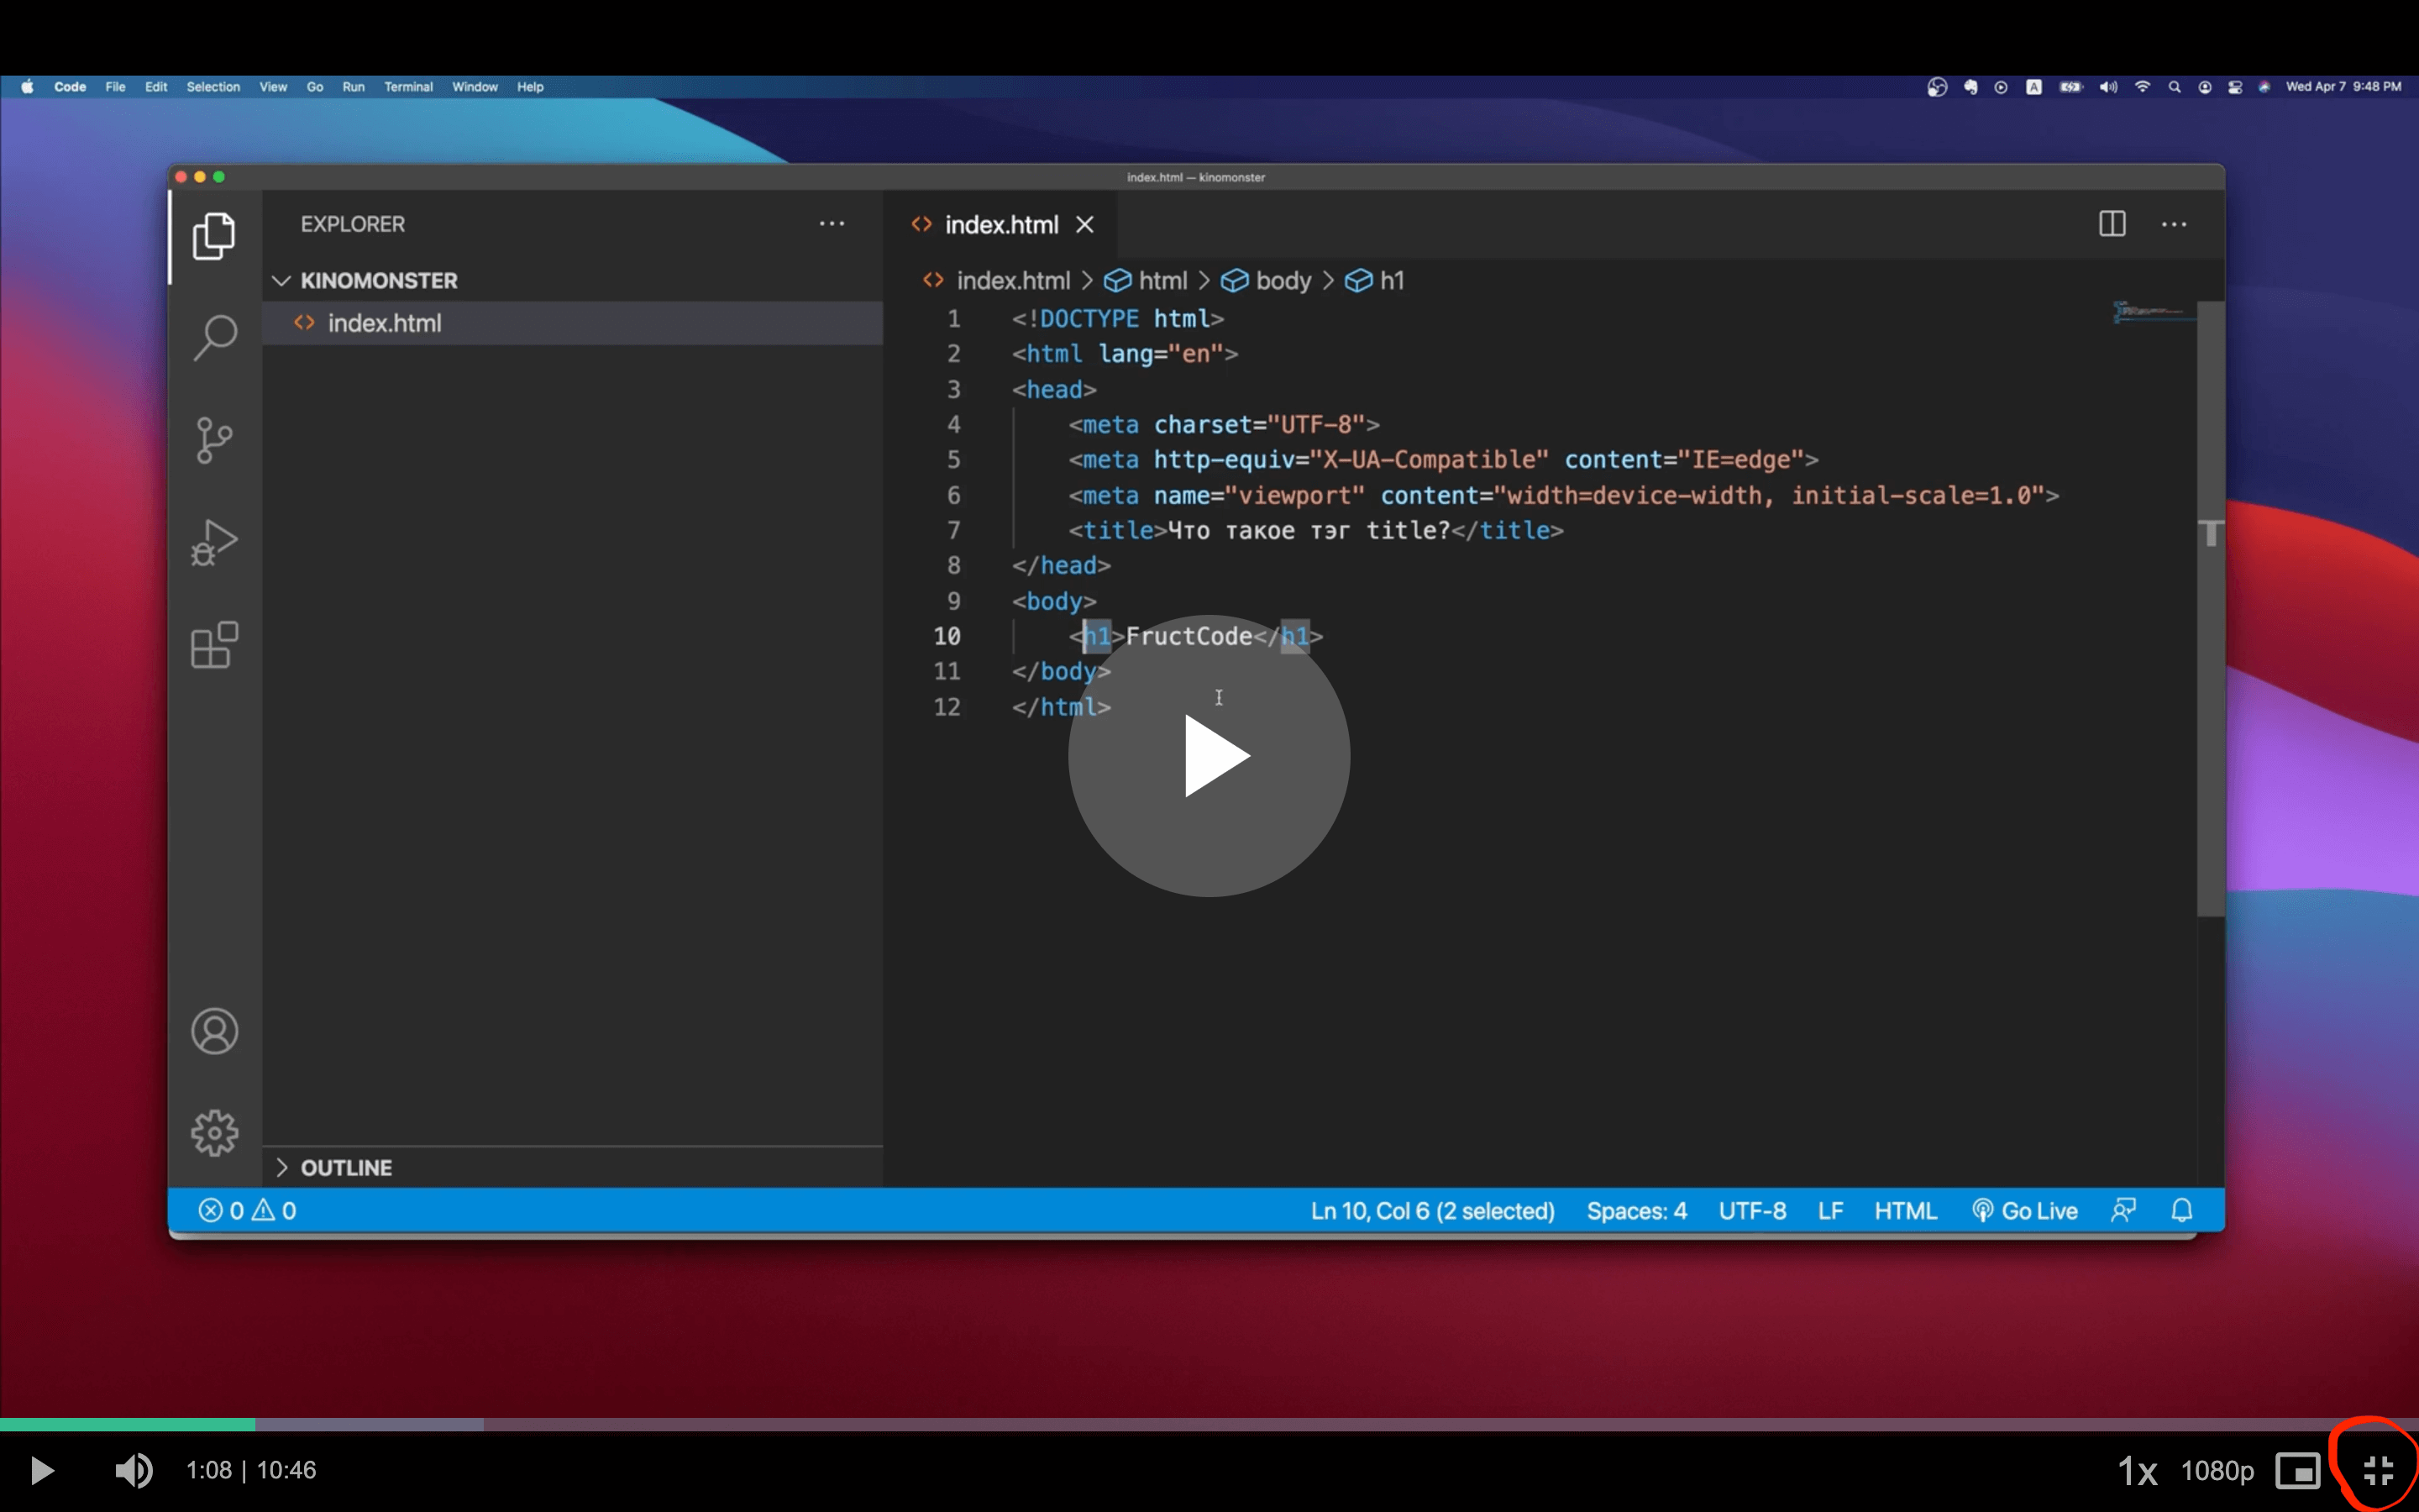The width and height of the screenshot is (2419, 1512).
Task: Open the Apple menu
Action: click(27, 87)
